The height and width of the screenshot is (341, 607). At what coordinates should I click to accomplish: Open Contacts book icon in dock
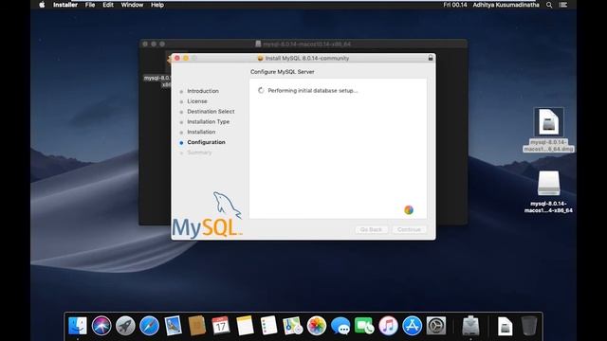click(197, 326)
